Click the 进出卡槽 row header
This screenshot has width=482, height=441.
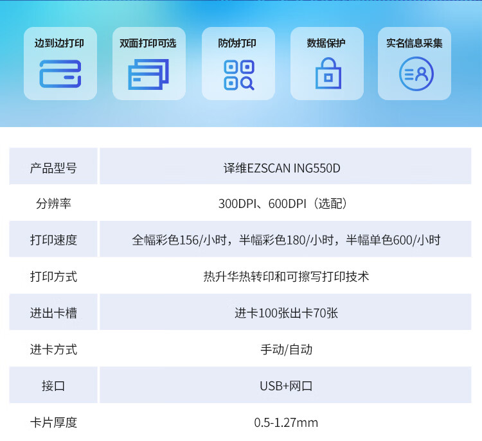pyautogui.click(x=53, y=313)
